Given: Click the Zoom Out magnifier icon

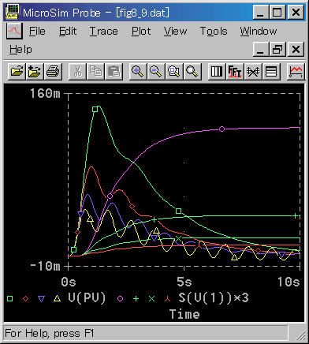Looking at the screenshot, I should pyautogui.click(x=156, y=71).
